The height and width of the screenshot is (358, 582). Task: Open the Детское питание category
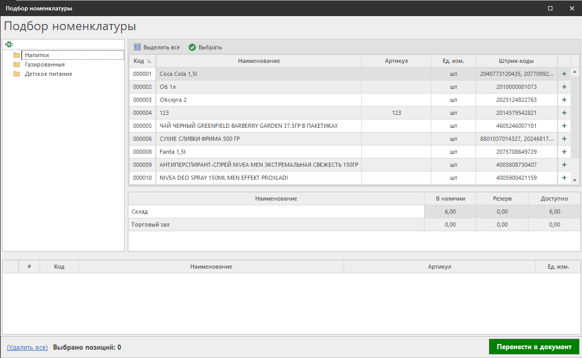tap(48, 74)
